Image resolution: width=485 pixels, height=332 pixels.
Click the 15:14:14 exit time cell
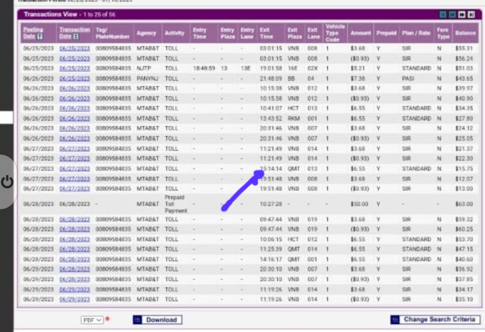[x=272, y=169]
